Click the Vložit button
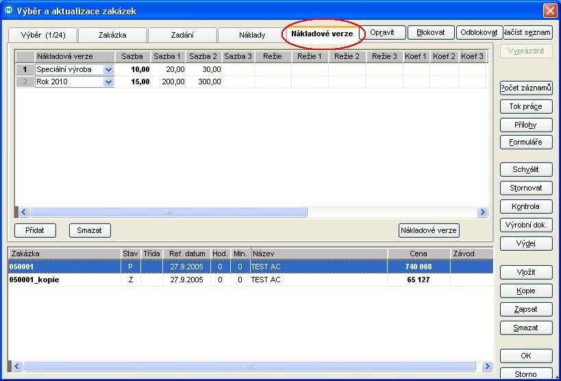Viewport: 561px width, 381px height. 526,273
